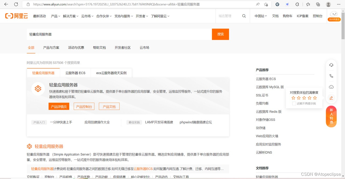This screenshot has height=179, width=345.
Task: Expand the 了解阿里云 dropdown menu
Action: (160, 16)
